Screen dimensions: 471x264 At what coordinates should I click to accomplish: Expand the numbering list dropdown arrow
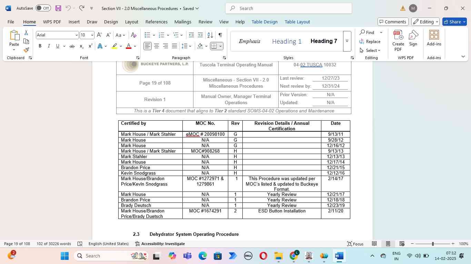pyautogui.click(x=168, y=35)
